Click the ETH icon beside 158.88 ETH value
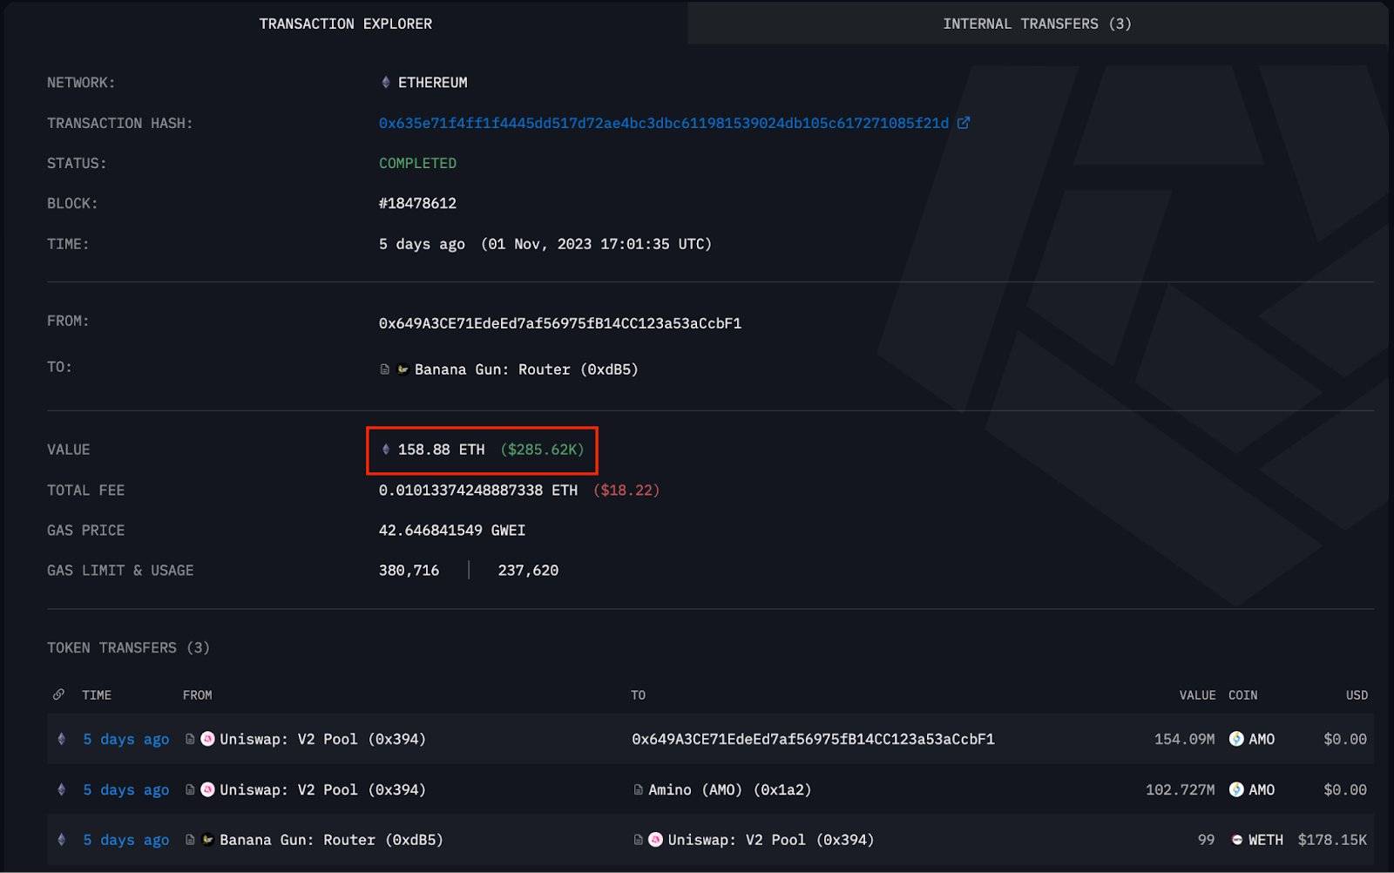 (386, 450)
